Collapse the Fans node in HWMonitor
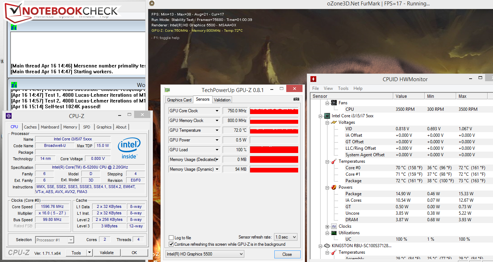This screenshot has width=493, height=262. point(327,103)
